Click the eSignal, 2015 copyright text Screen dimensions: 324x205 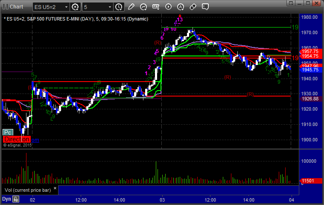pos(18,145)
